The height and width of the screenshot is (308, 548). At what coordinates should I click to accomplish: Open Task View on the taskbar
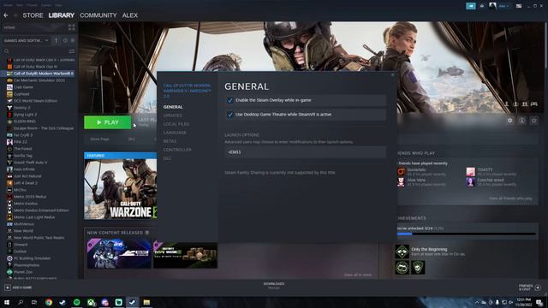[34, 302]
